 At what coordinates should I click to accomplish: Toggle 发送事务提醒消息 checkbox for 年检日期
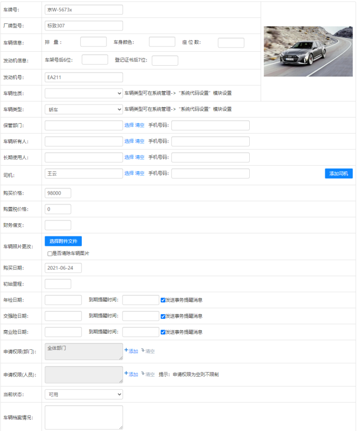(x=163, y=300)
